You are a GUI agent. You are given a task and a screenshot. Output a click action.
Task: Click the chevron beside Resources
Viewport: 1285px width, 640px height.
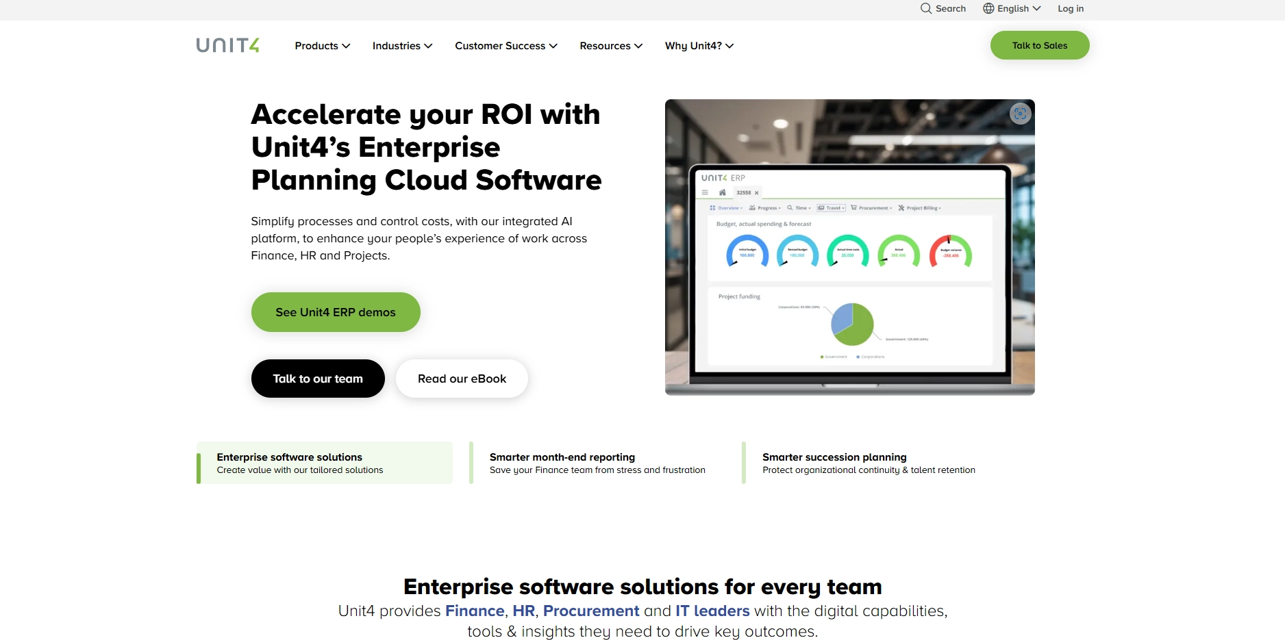[638, 46]
